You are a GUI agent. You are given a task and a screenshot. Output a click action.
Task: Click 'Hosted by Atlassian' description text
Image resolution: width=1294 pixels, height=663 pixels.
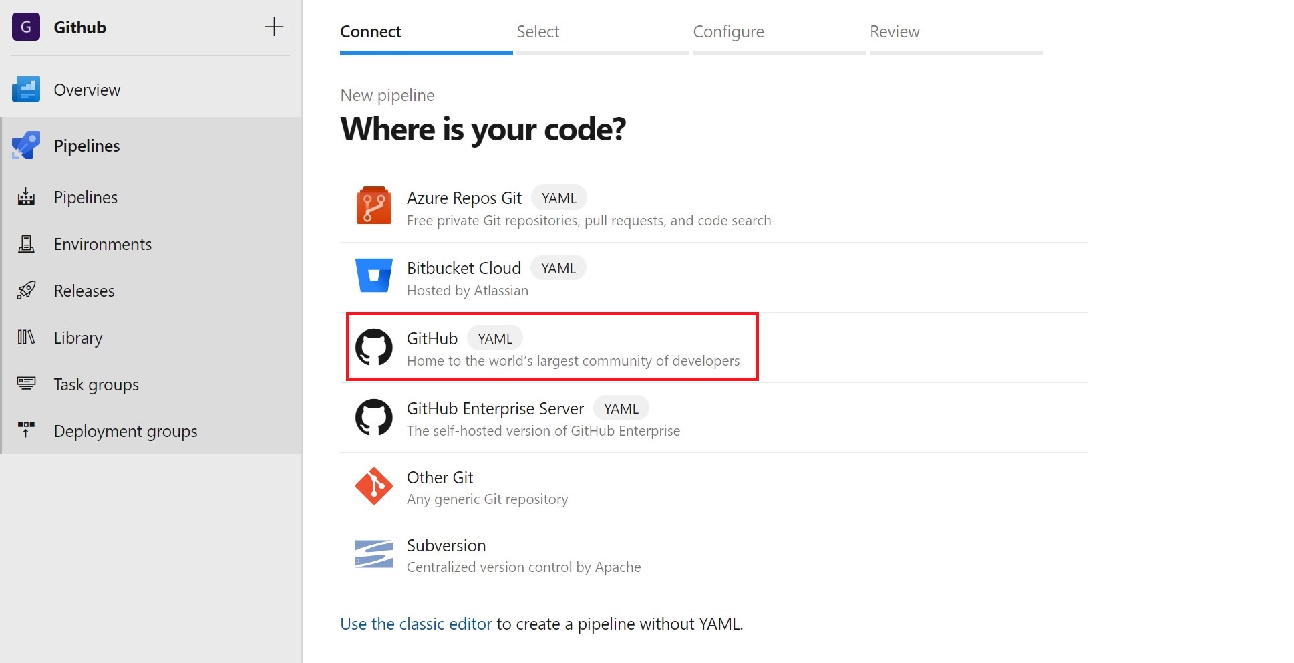(x=468, y=291)
